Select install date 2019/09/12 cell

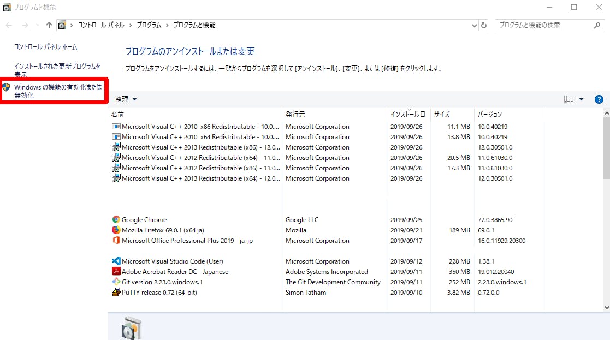406,261
